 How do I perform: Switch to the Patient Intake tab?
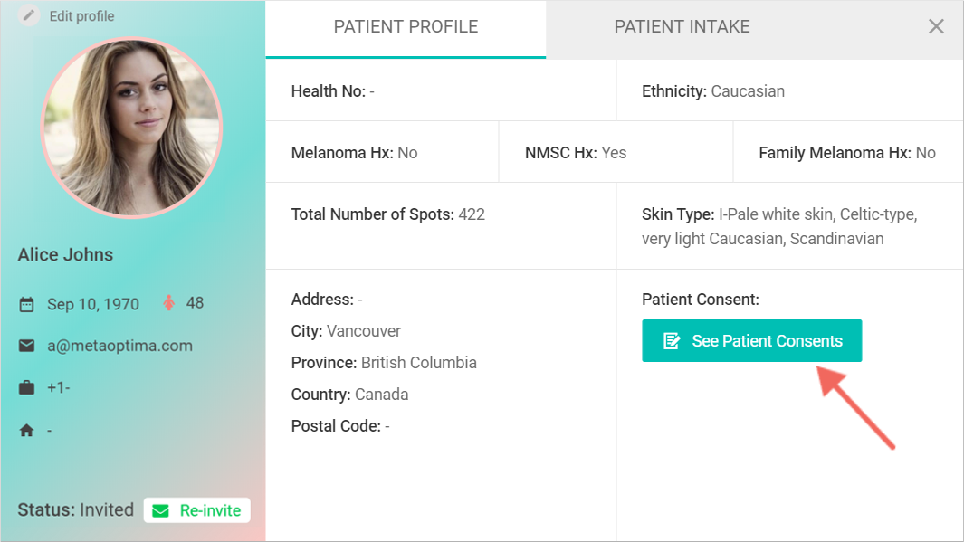point(682,27)
